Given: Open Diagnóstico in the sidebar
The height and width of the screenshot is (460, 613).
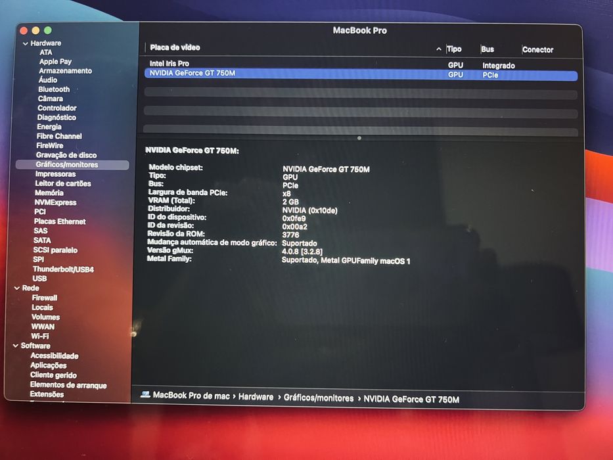Looking at the screenshot, I should tap(57, 118).
